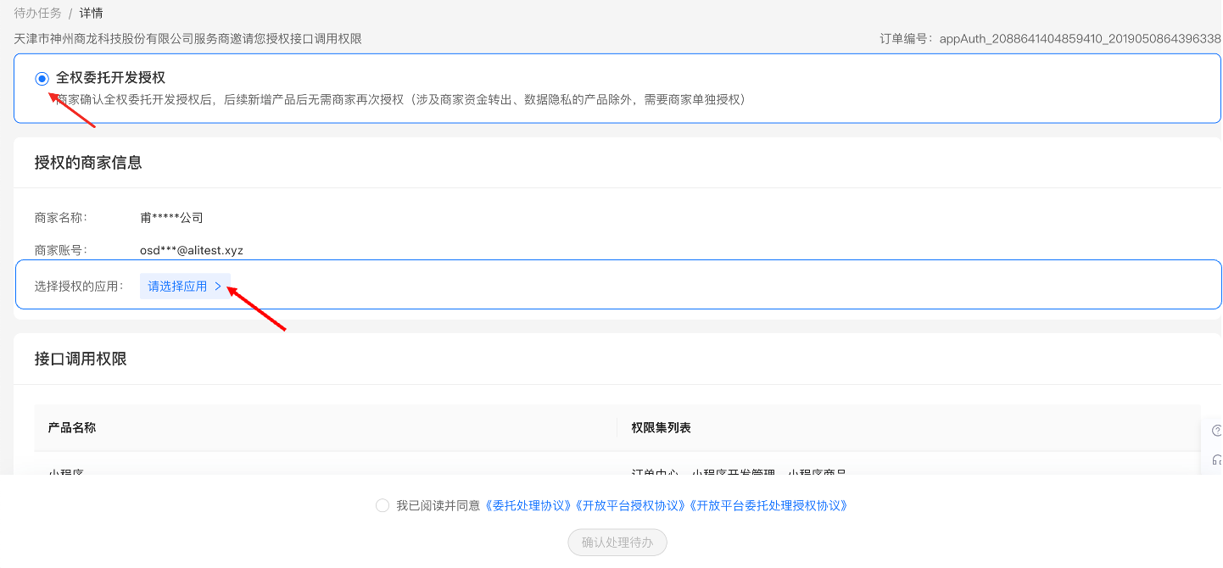The height and width of the screenshot is (568, 1223).
Task: Click the 权限集列表 column header
Action: pyautogui.click(x=661, y=428)
